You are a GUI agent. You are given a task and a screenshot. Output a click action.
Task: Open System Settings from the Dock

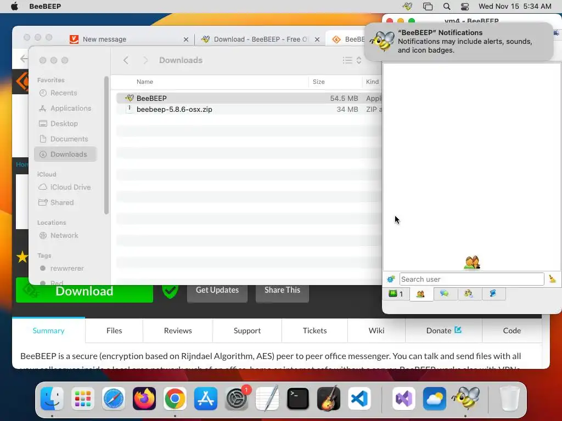237,399
